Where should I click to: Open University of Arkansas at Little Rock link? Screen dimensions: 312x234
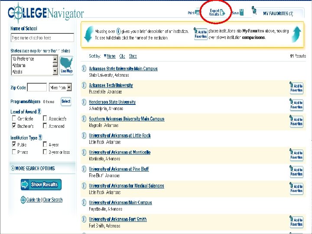tap(120, 136)
